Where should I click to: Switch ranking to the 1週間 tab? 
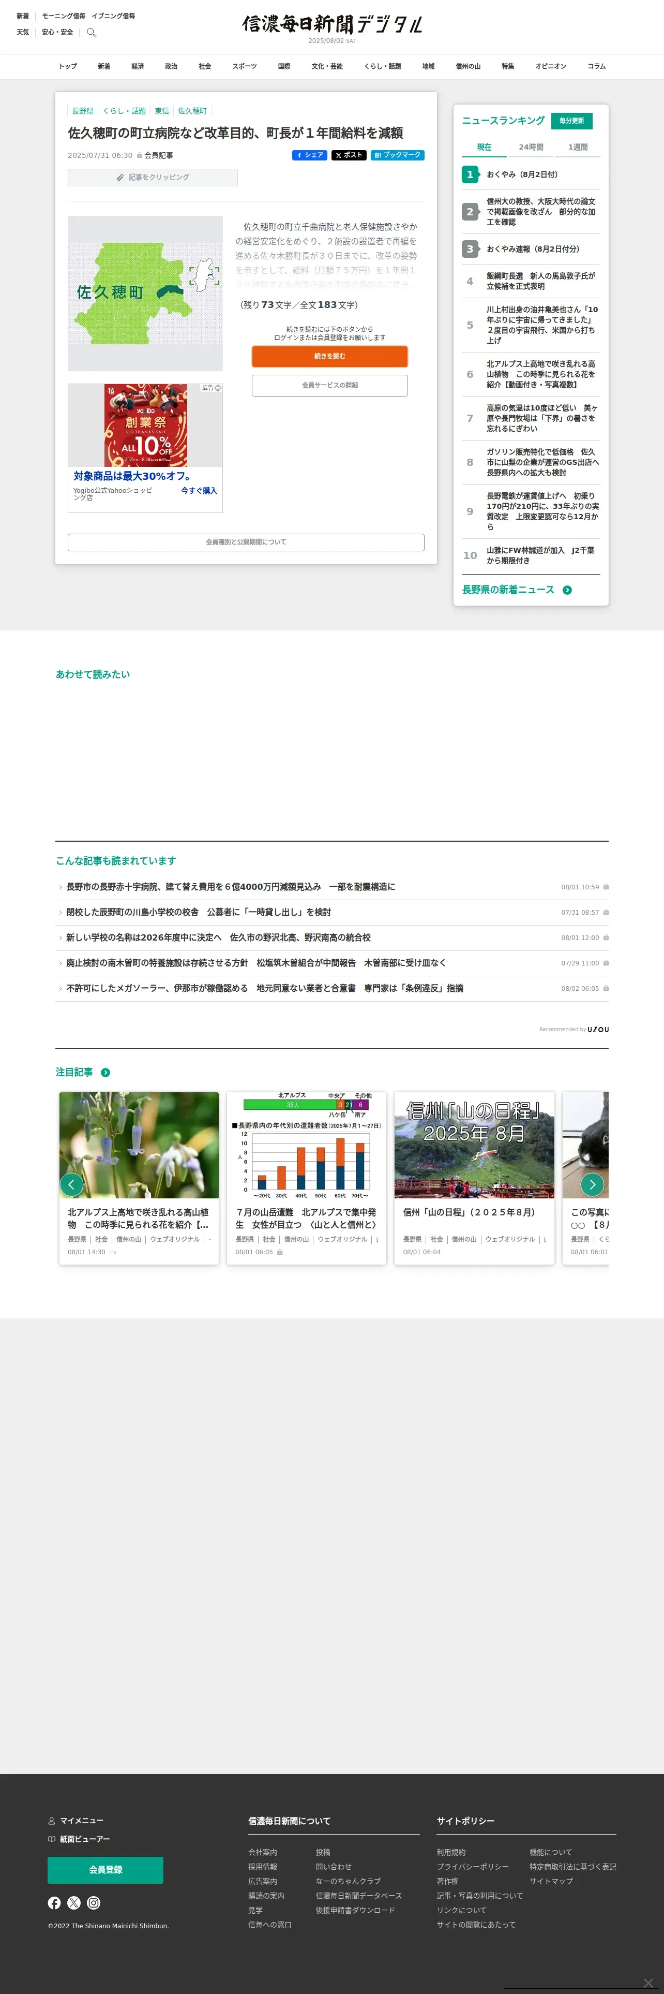click(x=578, y=147)
